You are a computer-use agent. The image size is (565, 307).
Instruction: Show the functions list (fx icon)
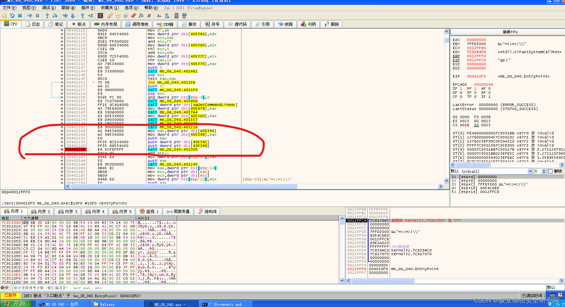141,16
